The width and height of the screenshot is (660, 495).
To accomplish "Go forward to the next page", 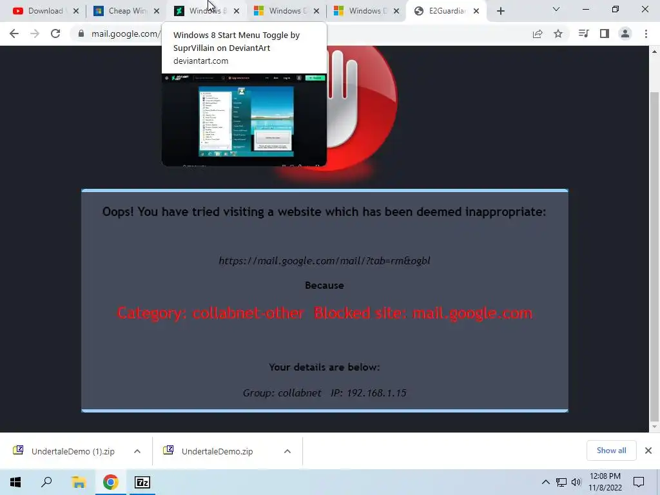I will (x=35, y=34).
